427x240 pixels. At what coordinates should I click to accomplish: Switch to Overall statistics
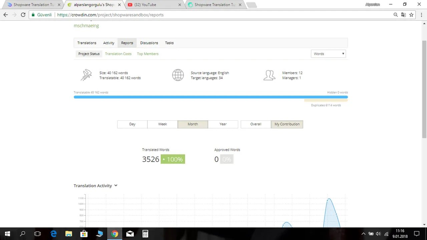(x=256, y=124)
